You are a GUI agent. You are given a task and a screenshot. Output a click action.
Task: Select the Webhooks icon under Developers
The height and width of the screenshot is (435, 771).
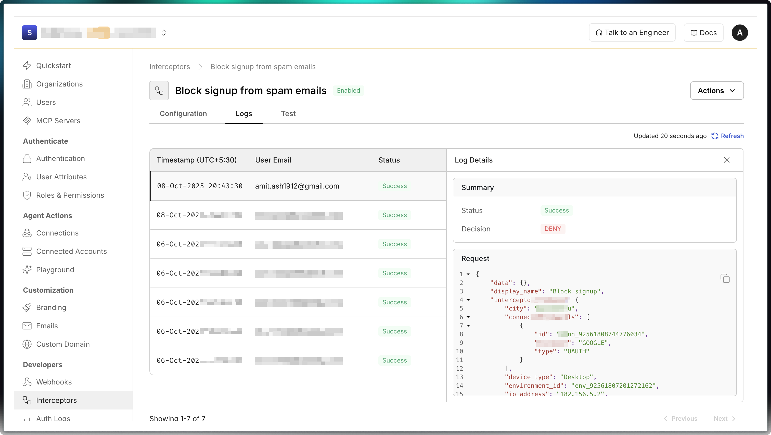[28, 382]
